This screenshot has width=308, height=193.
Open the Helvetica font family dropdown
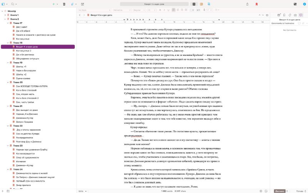122,10
